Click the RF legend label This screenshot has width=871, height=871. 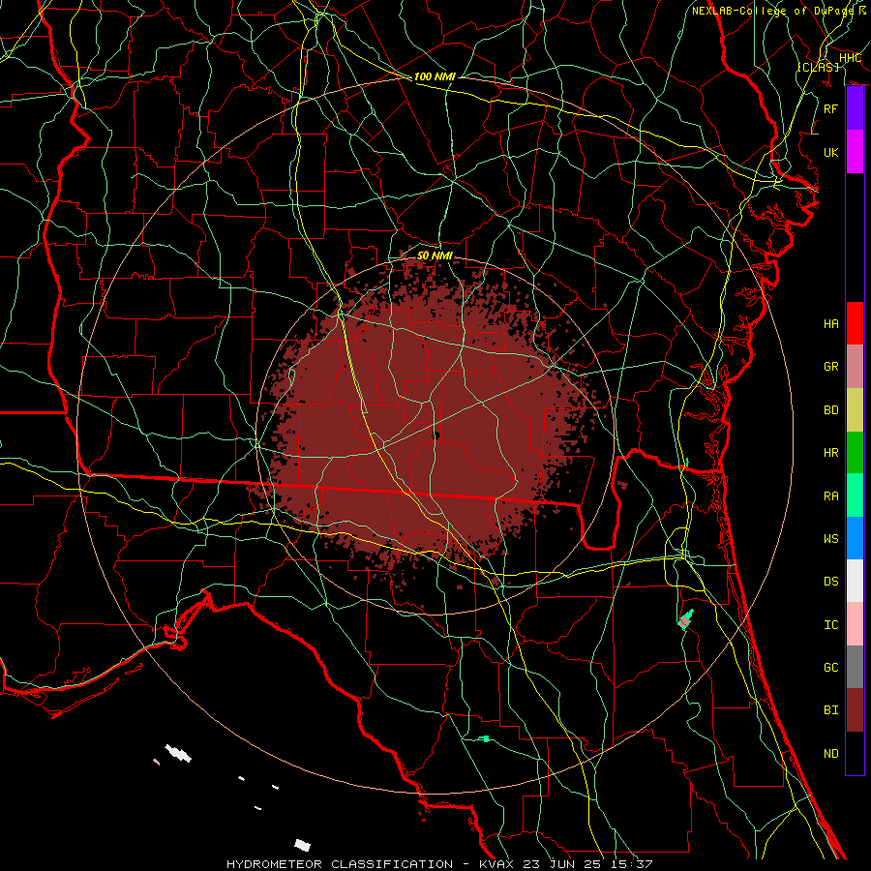pos(831,108)
